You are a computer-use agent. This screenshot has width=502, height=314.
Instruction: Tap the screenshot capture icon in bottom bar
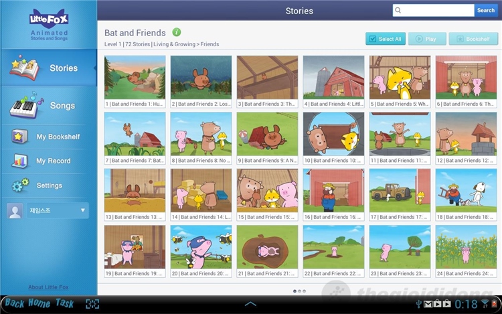[x=92, y=304]
